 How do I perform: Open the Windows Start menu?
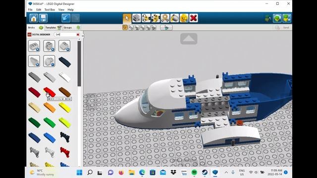tap(79, 173)
